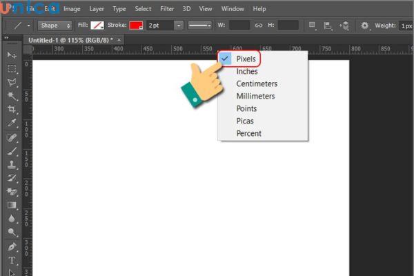This screenshot has height=276, width=414.
Task: Select the Clone Stamp tool
Action: coord(12,165)
